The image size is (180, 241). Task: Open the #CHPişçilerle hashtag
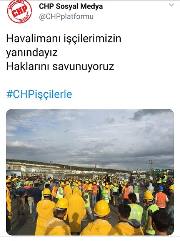click(39, 94)
